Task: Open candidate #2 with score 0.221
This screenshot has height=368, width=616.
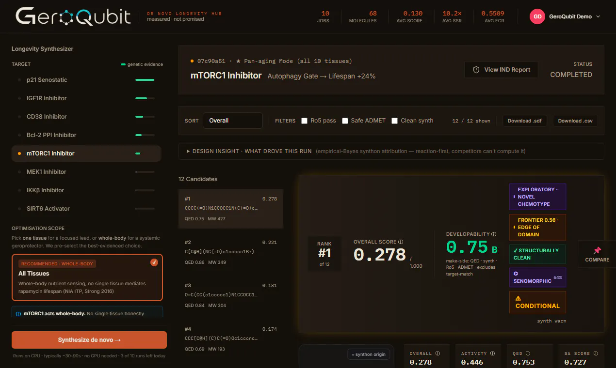Action: click(x=231, y=252)
